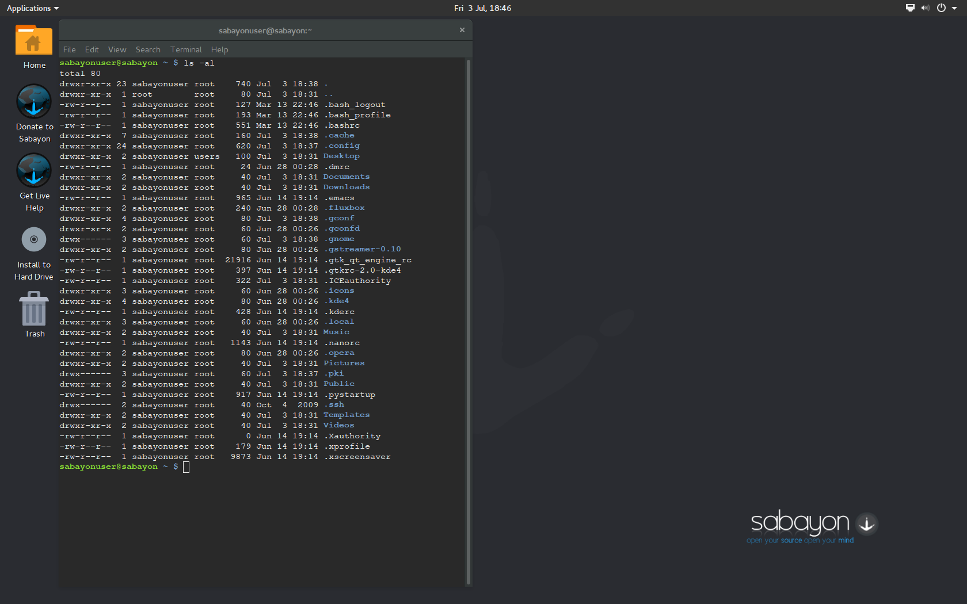Click the 'Documents' directory name
This screenshot has width=967, height=604.
[x=347, y=177]
